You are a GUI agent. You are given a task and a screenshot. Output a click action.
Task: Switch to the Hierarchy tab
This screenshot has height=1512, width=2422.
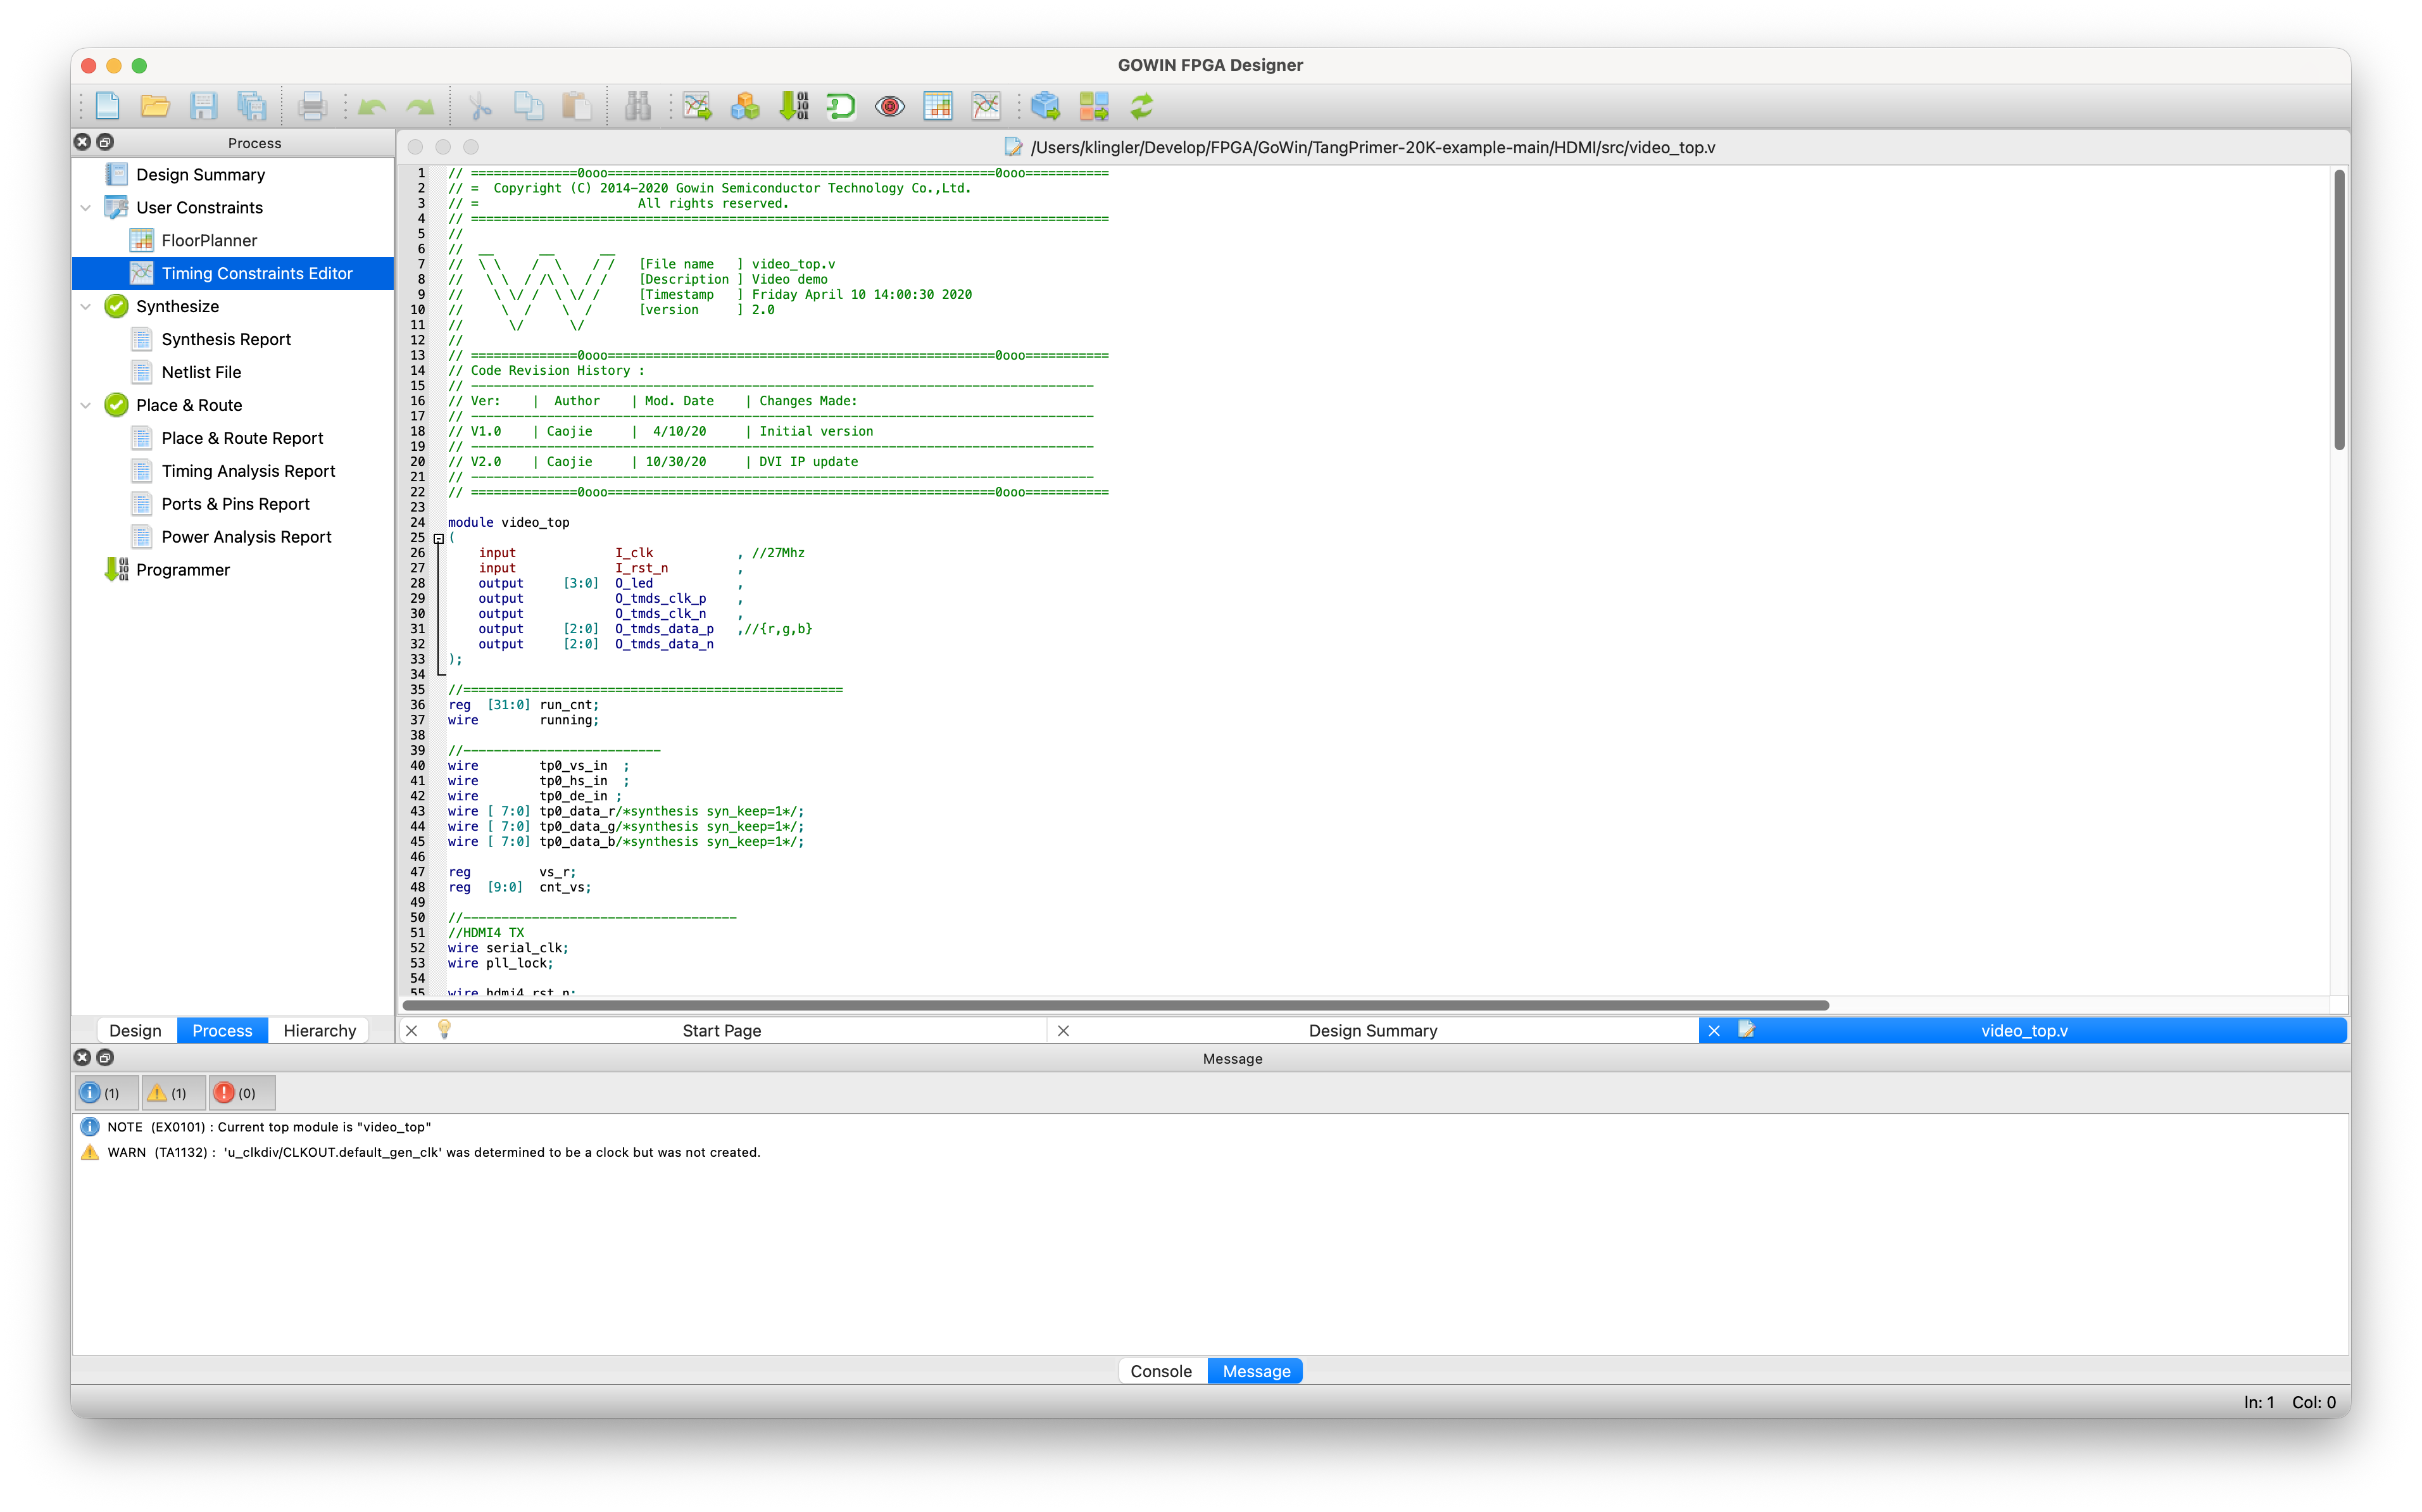tap(319, 1031)
